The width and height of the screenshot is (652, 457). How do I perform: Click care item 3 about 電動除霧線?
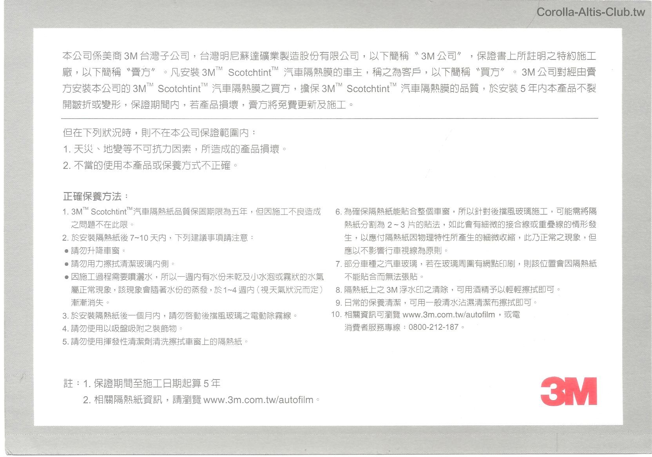coord(180,316)
